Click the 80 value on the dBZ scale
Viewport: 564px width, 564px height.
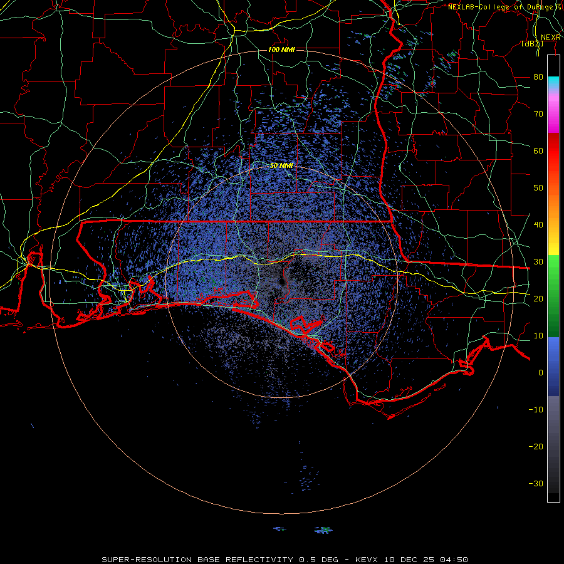538,77
